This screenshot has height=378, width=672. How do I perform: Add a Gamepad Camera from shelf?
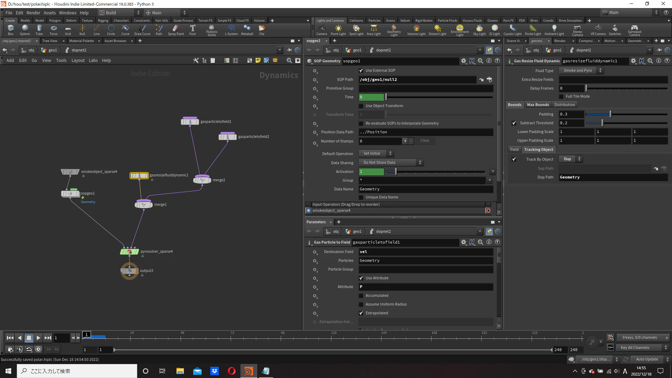tap(634, 30)
